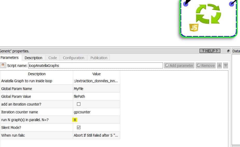Enable the 'add an iteration counter?' checkbox
This screenshot has width=240, height=147.
click(x=79, y=104)
